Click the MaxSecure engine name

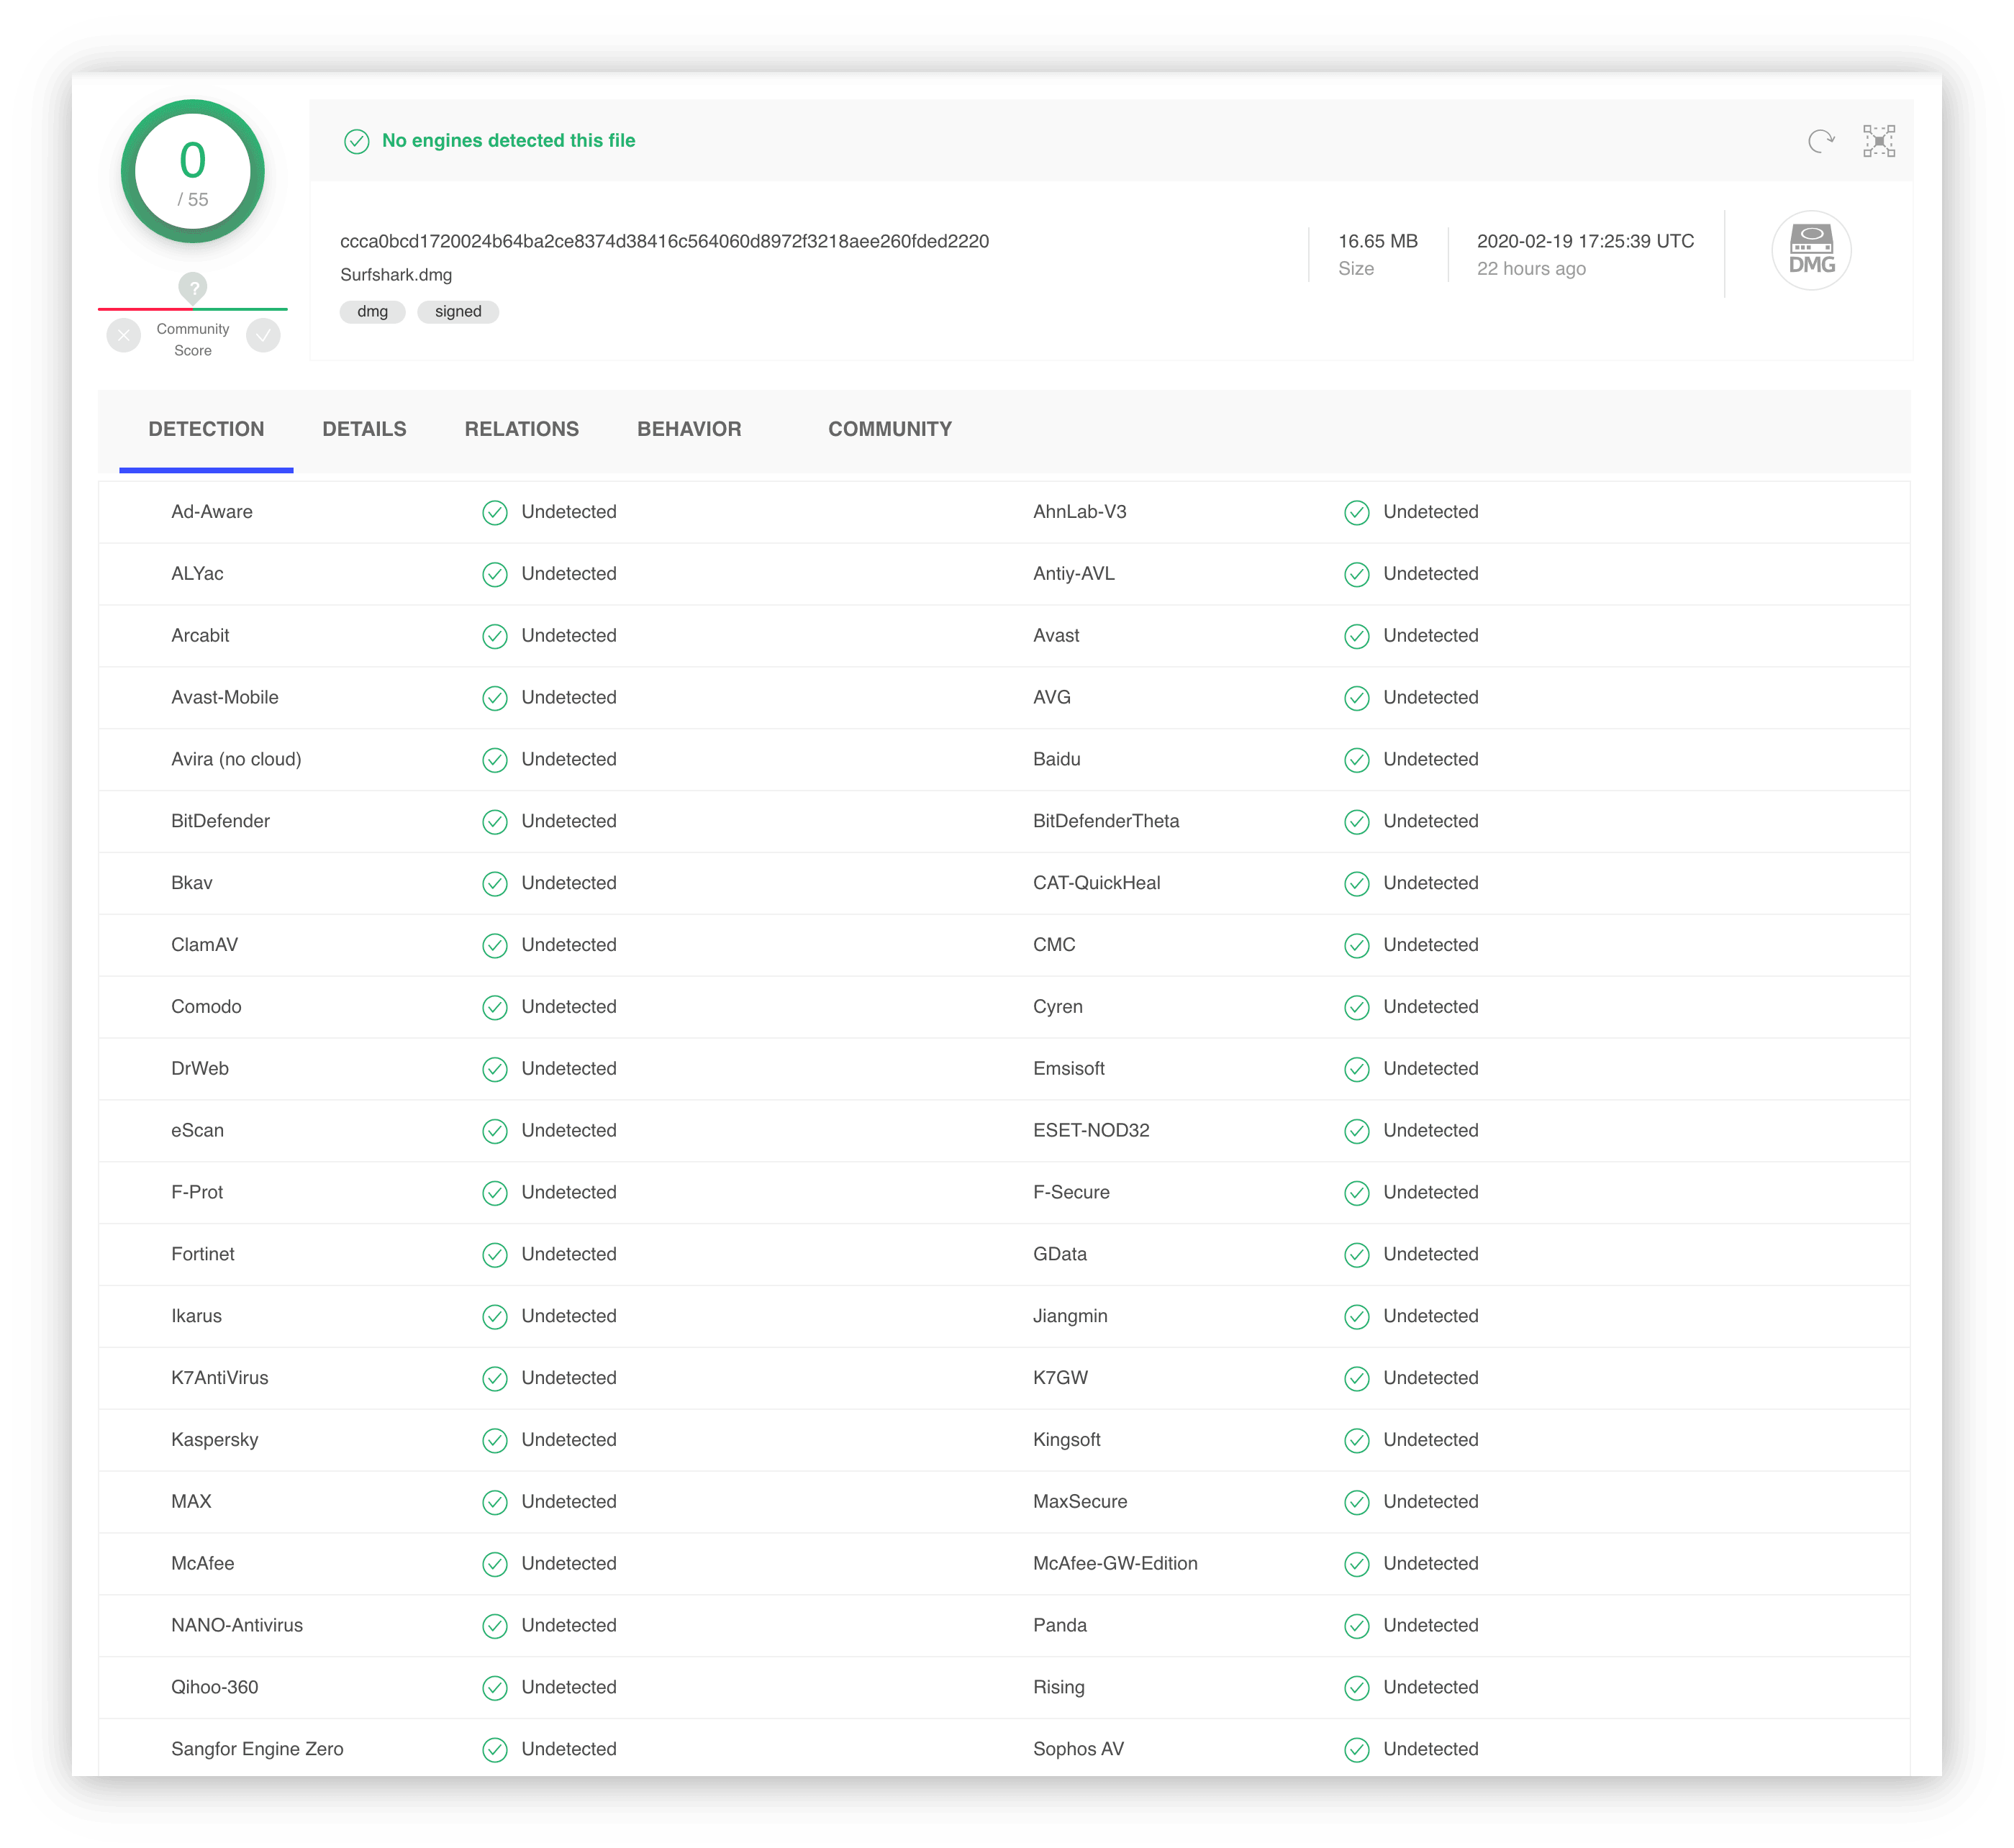(1079, 1502)
